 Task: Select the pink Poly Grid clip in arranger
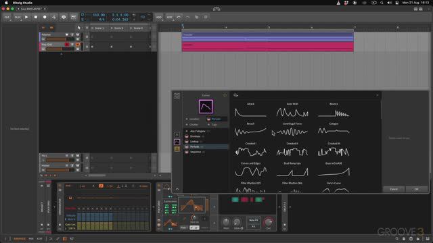[268, 47]
